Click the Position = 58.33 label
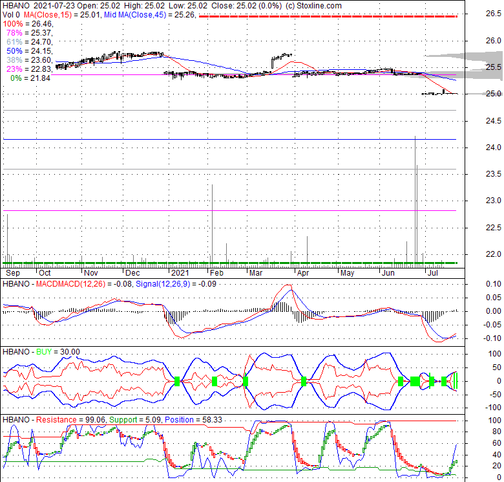Screen dimensions: 504x482 [x=193, y=420]
